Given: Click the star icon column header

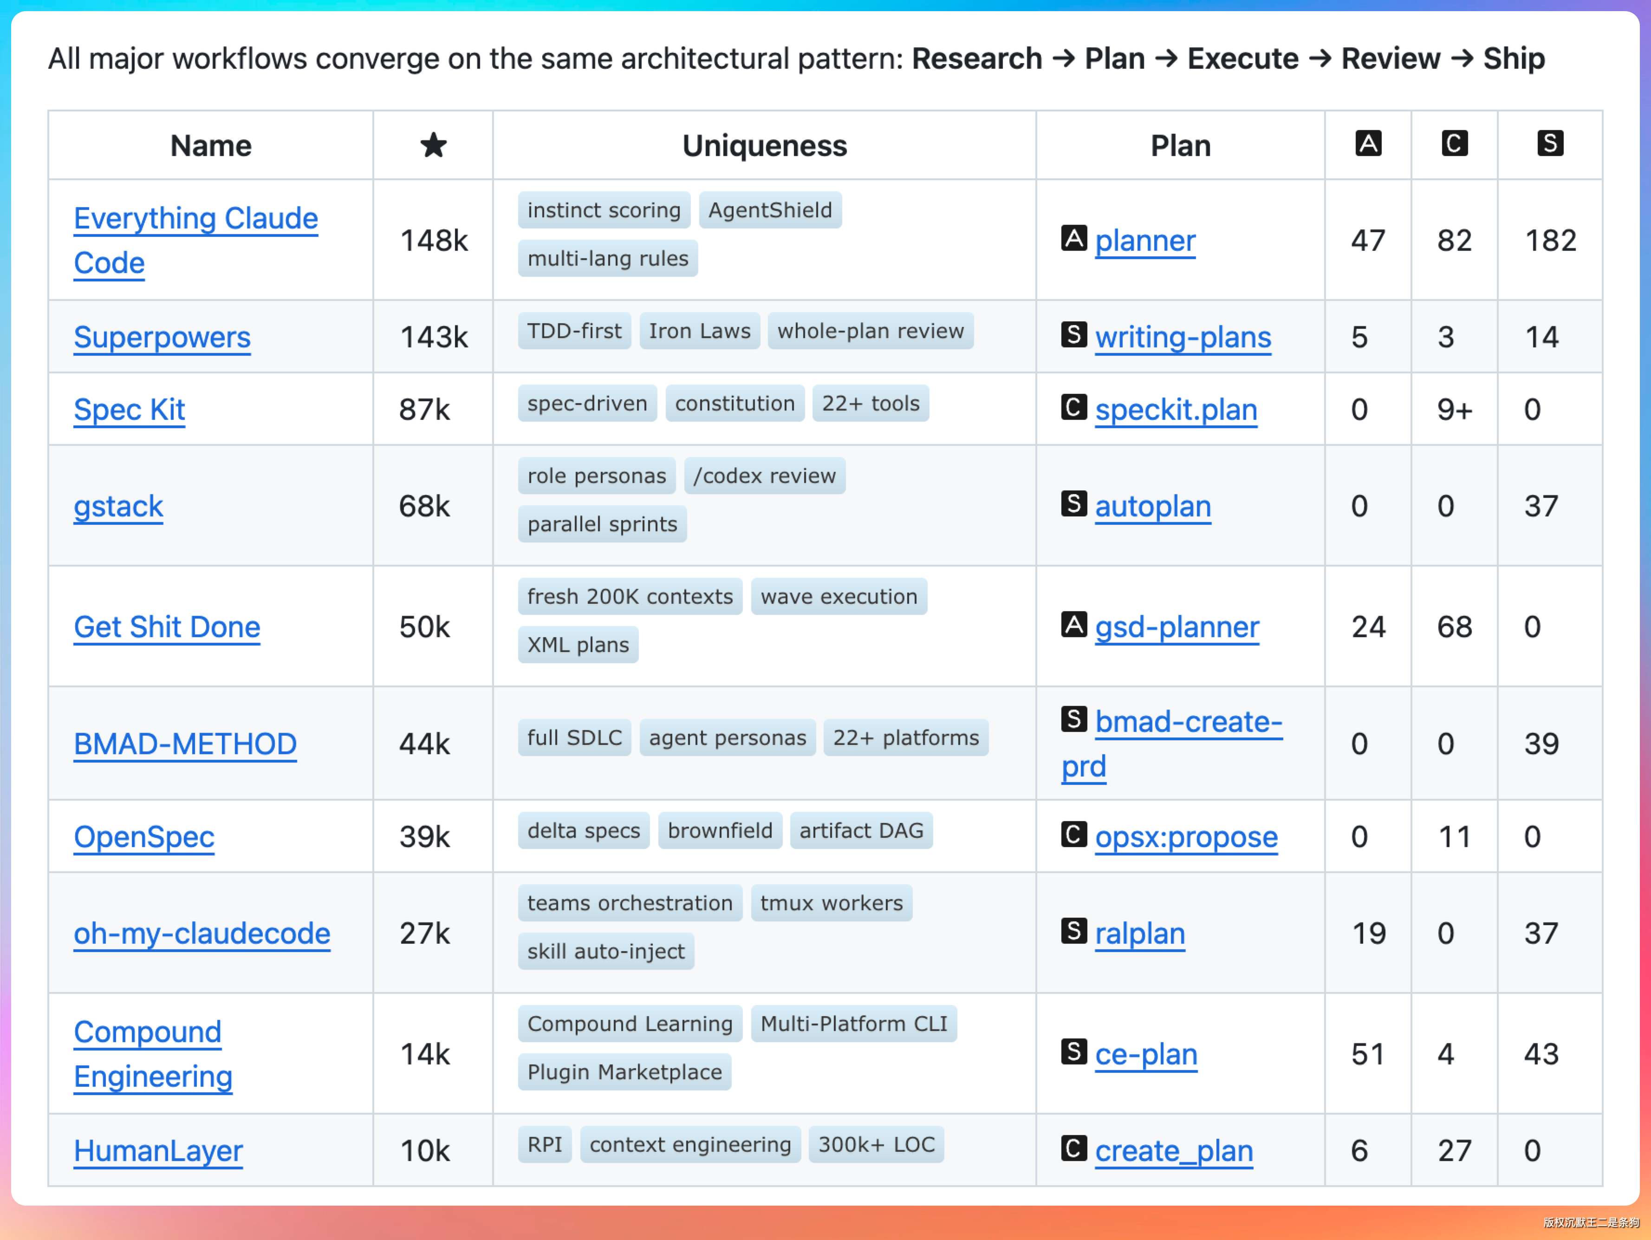Looking at the screenshot, I should tap(433, 145).
